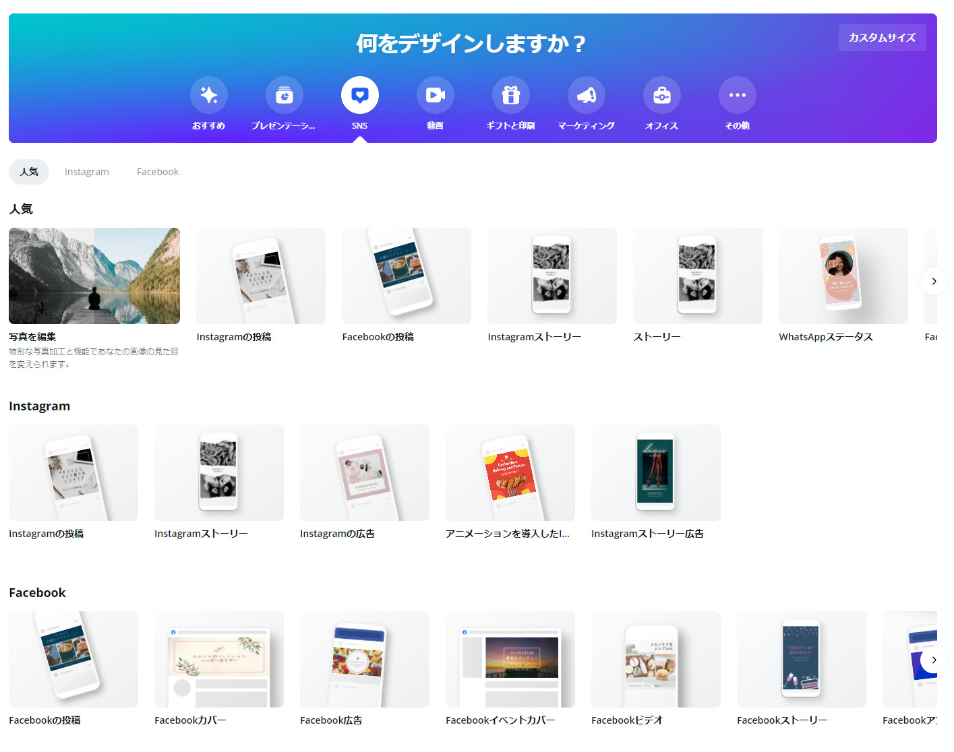This screenshot has width=954, height=752.
Task: Select the SNS heart icon
Action: (x=360, y=95)
